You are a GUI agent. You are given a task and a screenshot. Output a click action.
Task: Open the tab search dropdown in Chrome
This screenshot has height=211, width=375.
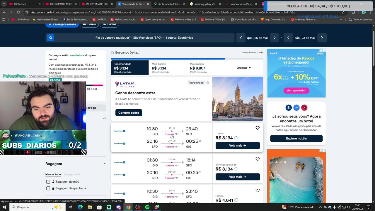pyautogui.click(x=4, y=4)
